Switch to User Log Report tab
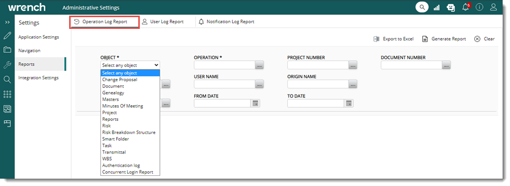The width and height of the screenshot is (510, 186). point(163,22)
